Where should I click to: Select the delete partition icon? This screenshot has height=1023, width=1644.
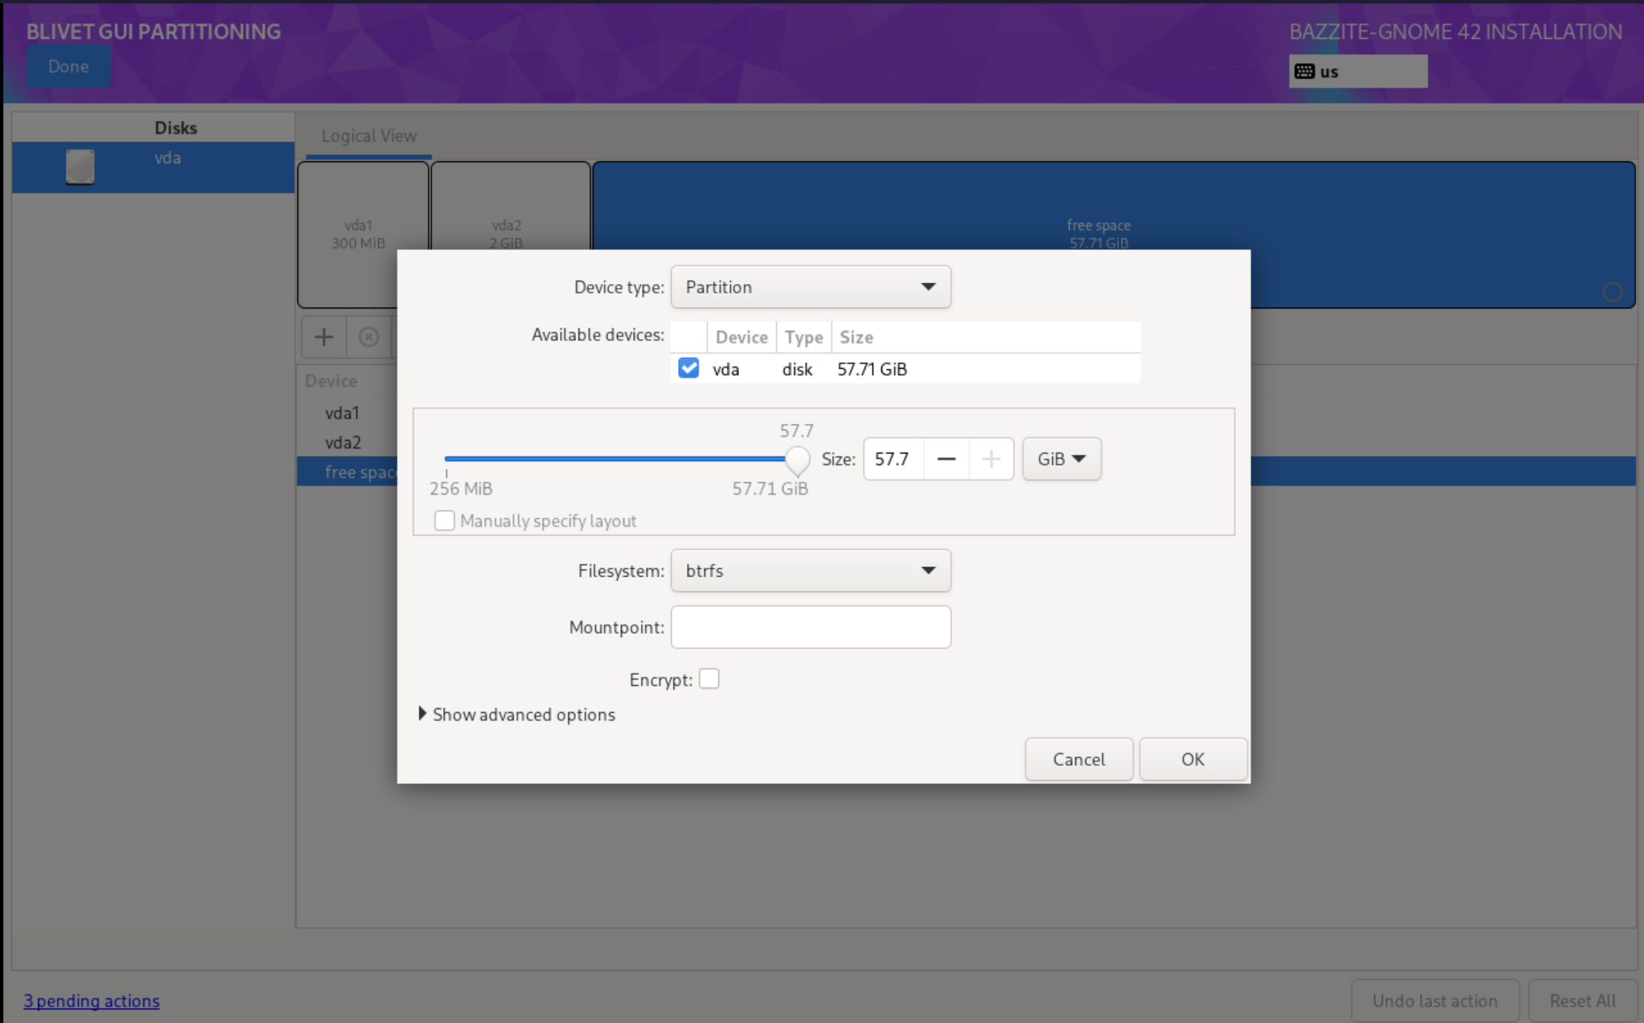(369, 336)
